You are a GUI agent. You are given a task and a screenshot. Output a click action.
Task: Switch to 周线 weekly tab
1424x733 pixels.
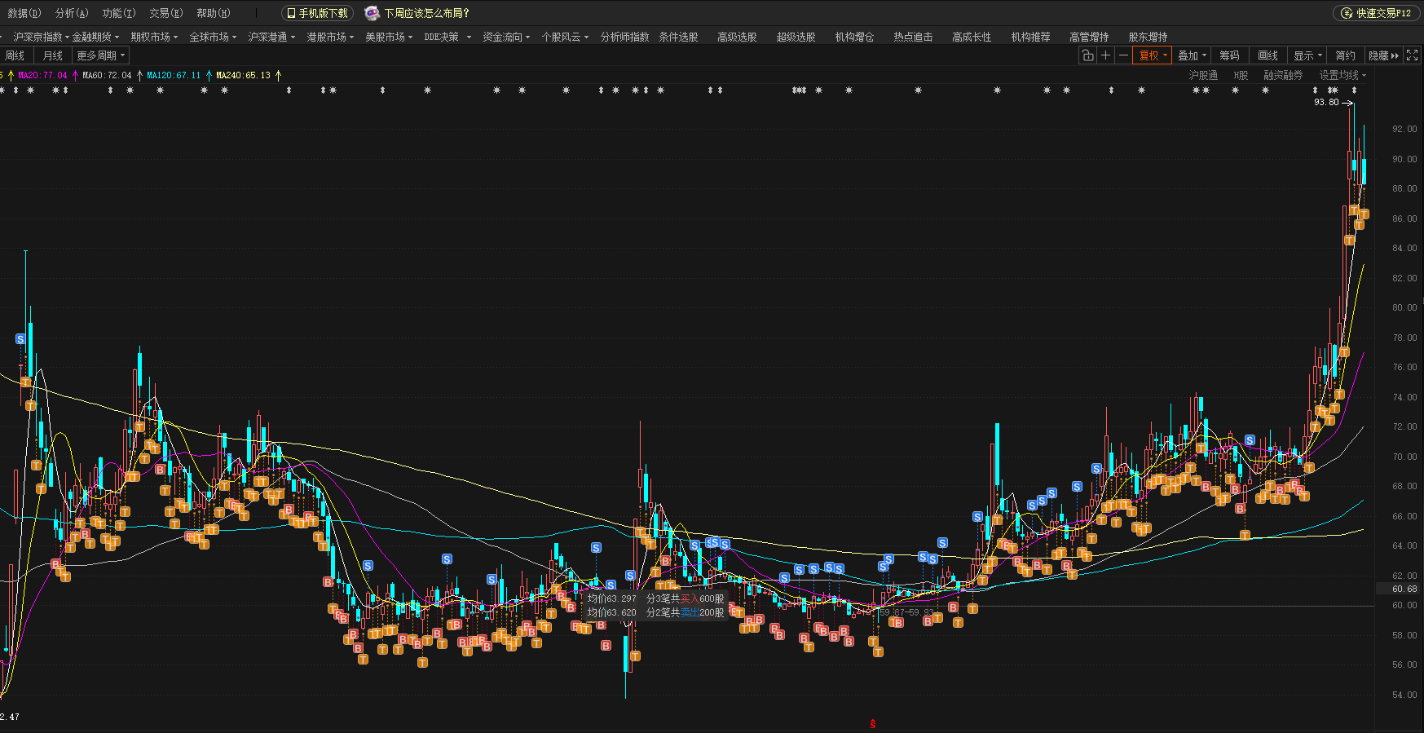click(x=15, y=55)
